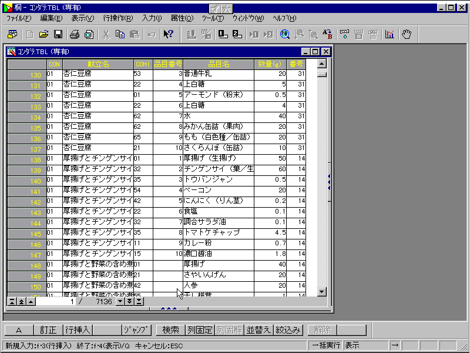Click the Open file folder icon

click(x=43, y=34)
